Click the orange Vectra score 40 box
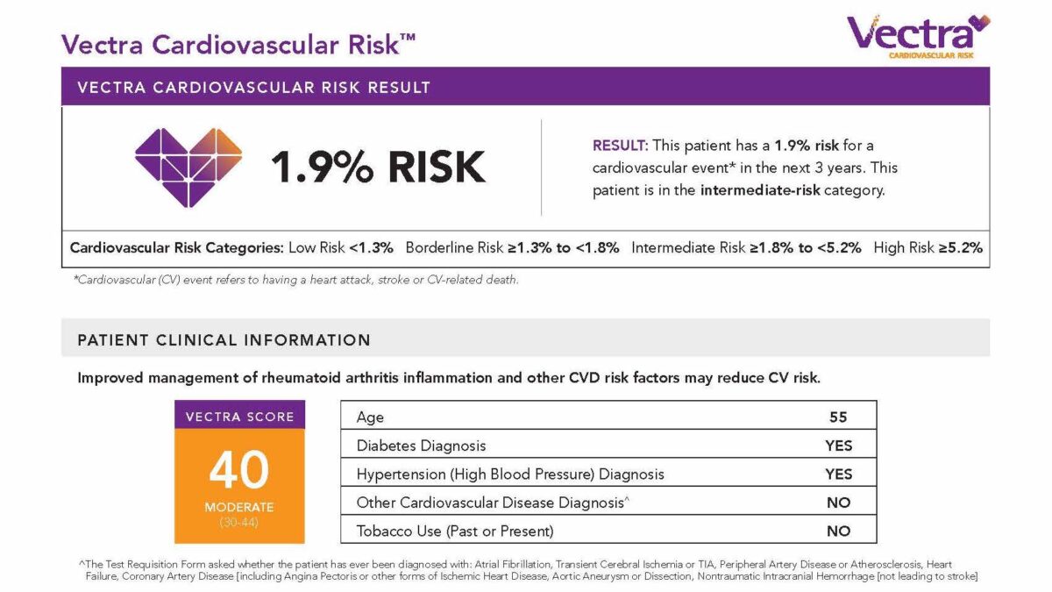Image resolution: width=1052 pixels, height=592 pixels. point(239,485)
